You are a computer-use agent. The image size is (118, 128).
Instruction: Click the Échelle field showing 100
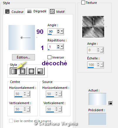[x=92, y=65]
